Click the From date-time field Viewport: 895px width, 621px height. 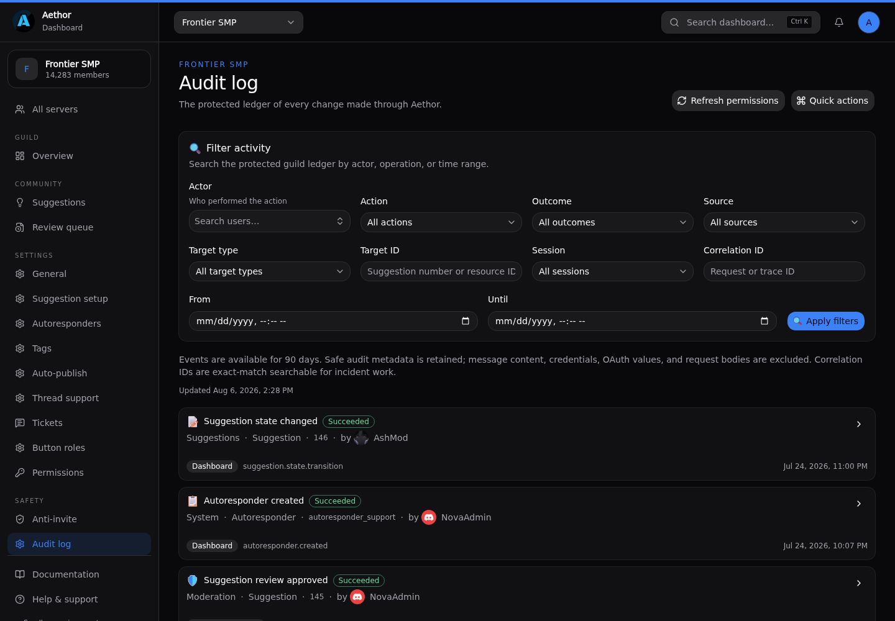click(333, 321)
